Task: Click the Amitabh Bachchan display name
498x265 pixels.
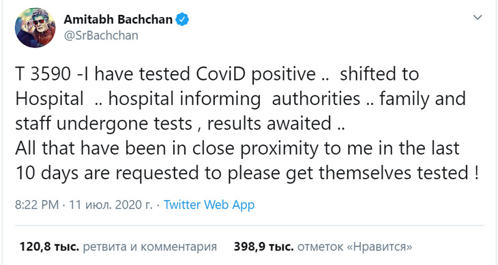Action: [x=118, y=20]
